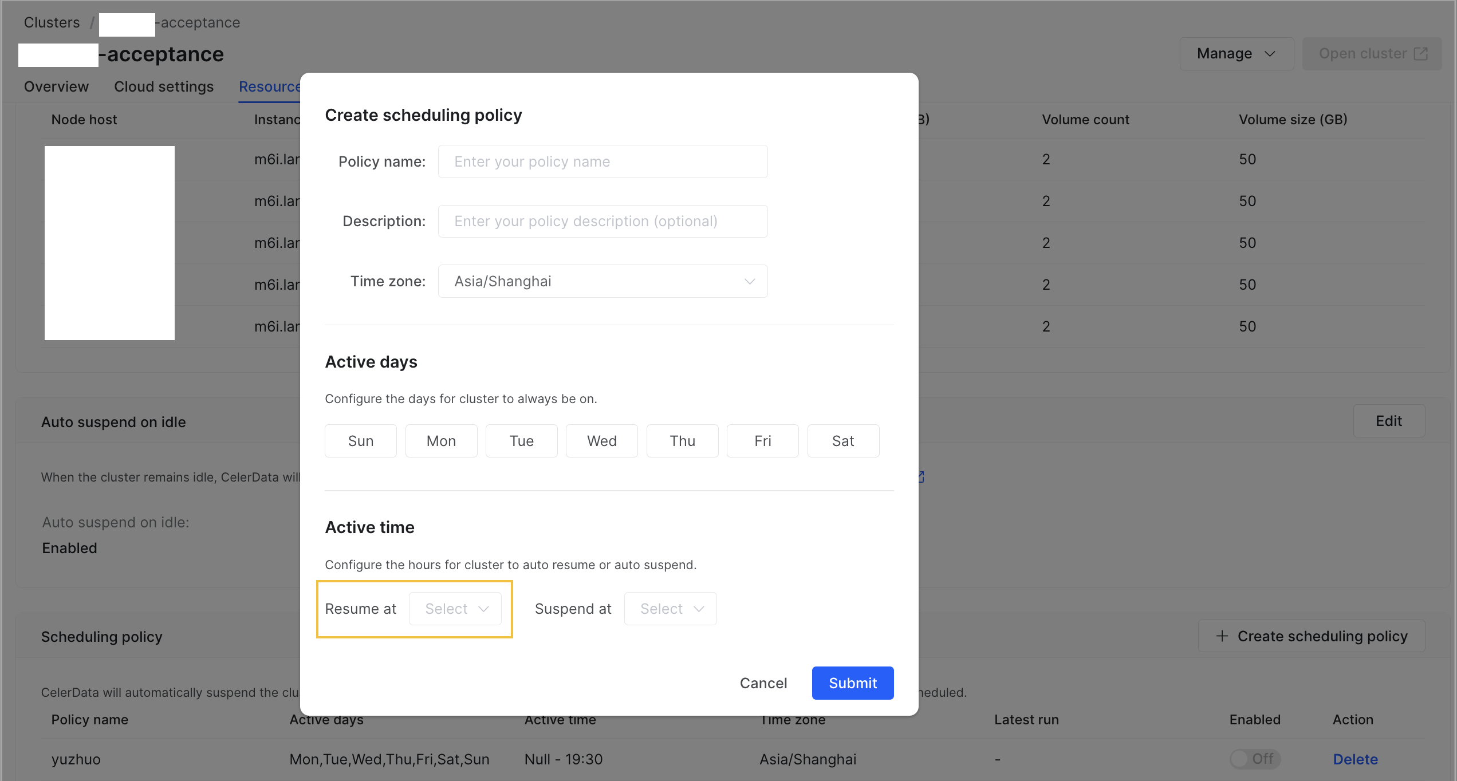Open the Time zone dropdown showing Asia/Shanghai

point(602,281)
